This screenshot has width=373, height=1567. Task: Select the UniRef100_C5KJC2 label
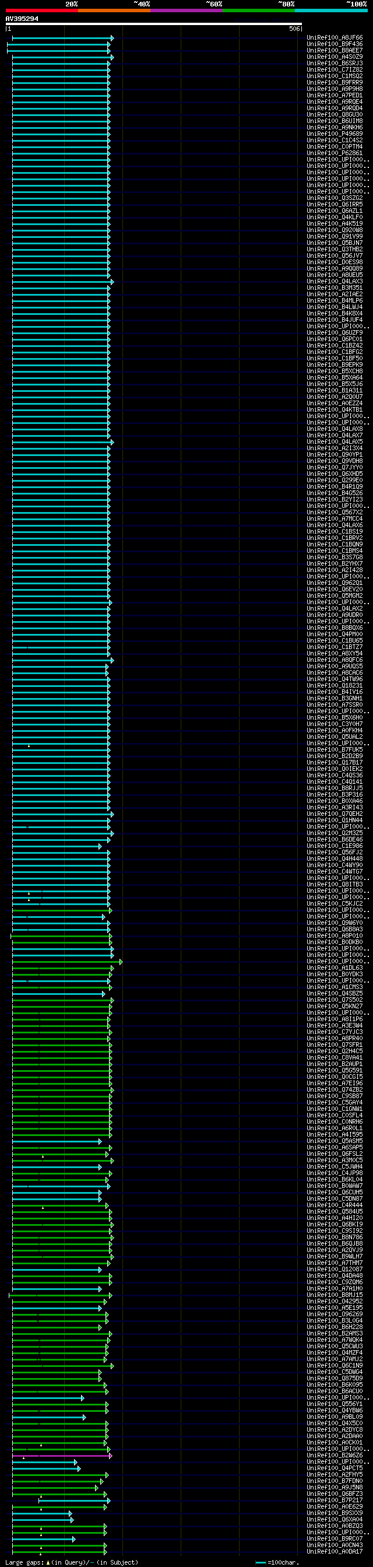(335, 903)
